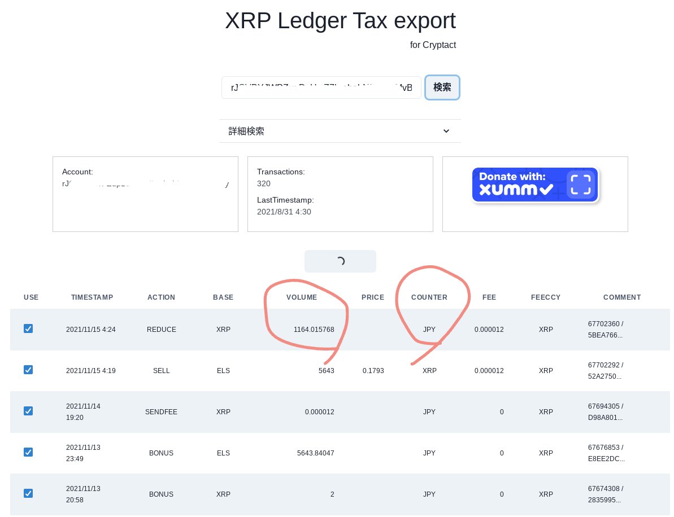The width and height of the screenshot is (674, 517).
Task: Click the VOLUME column header
Action: click(302, 297)
